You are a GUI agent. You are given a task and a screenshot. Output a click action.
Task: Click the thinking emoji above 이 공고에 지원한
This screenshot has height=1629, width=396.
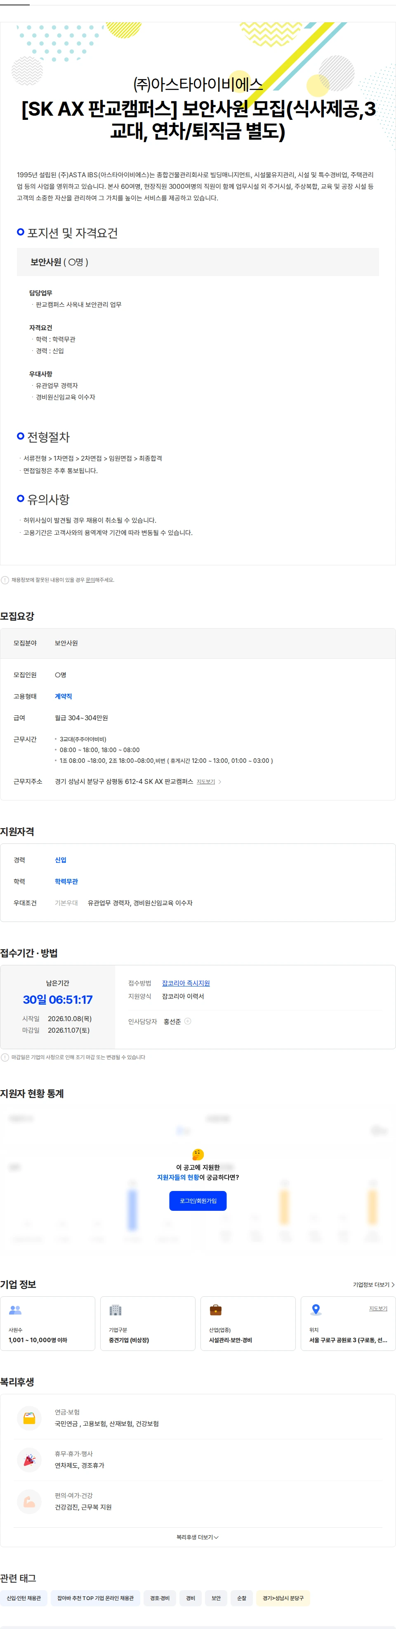point(198,1154)
